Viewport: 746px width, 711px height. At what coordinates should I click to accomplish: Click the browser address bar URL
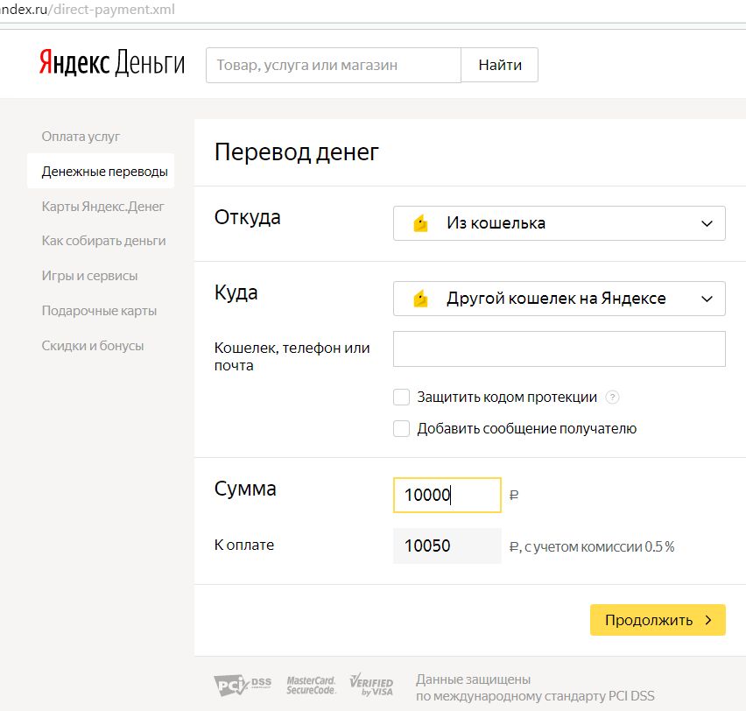click(x=88, y=10)
